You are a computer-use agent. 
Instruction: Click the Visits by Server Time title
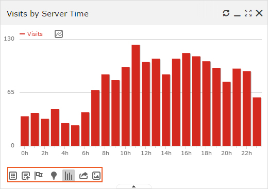pyautogui.click(x=47, y=14)
